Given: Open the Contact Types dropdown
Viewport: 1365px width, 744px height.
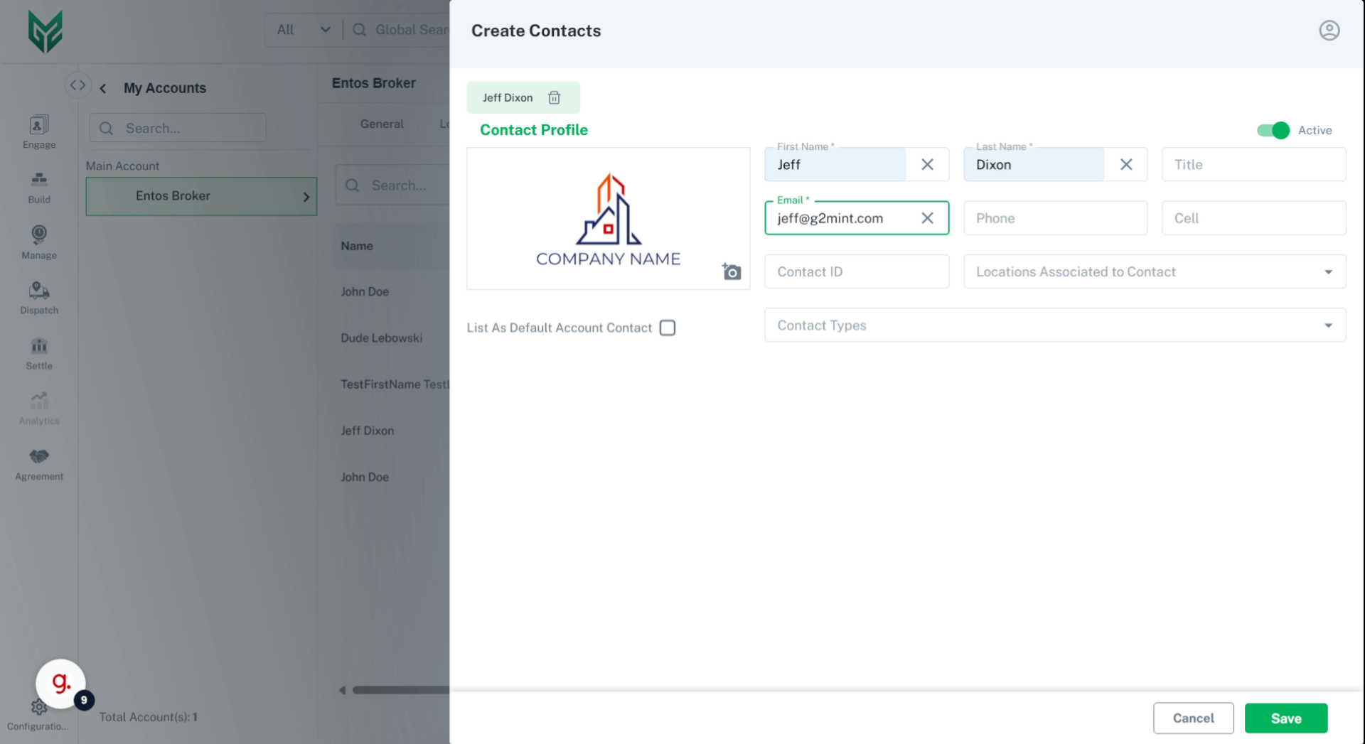Looking at the screenshot, I should pos(1328,325).
